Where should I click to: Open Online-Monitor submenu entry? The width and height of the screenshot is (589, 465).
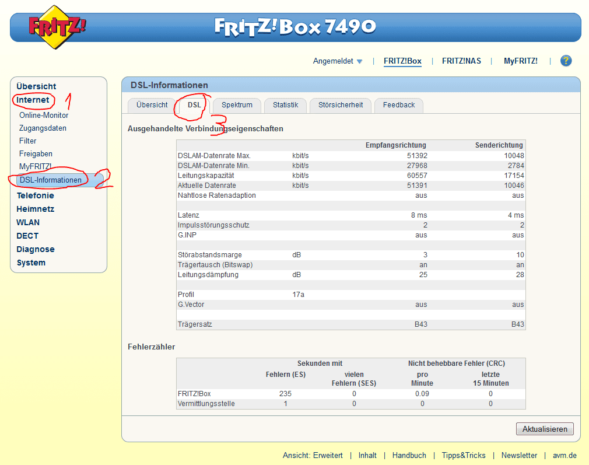(44, 116)
